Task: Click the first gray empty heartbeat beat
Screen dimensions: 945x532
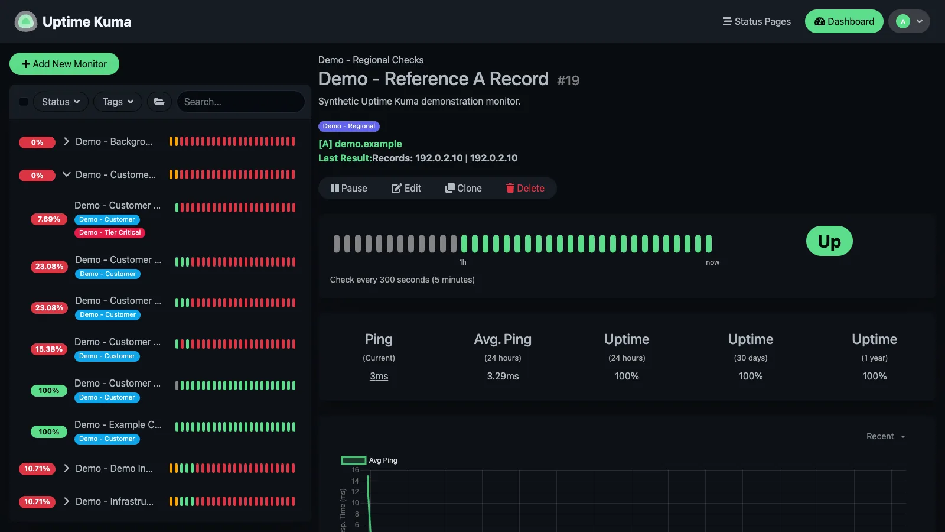Action: [x=337, y=244]
